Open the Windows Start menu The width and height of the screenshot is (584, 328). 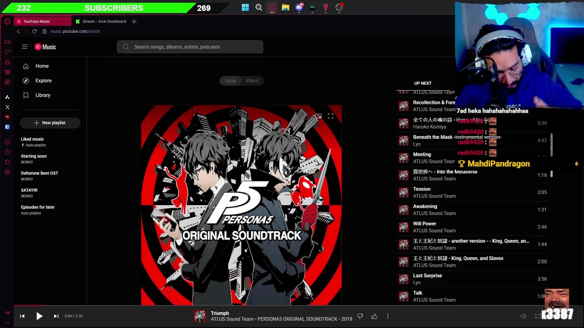pos(245,7)
